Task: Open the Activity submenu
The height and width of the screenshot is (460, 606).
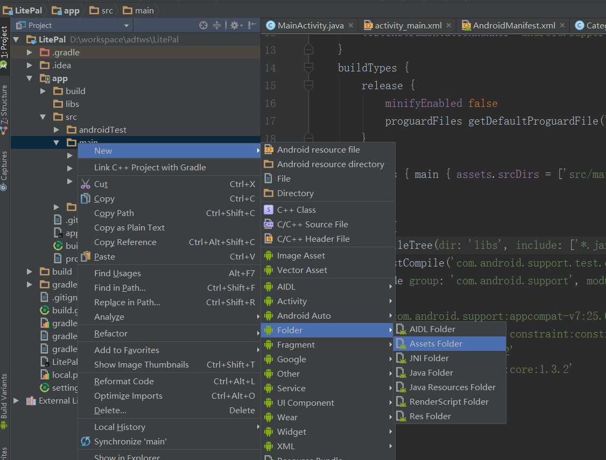Action: click(x=328, y=301)
